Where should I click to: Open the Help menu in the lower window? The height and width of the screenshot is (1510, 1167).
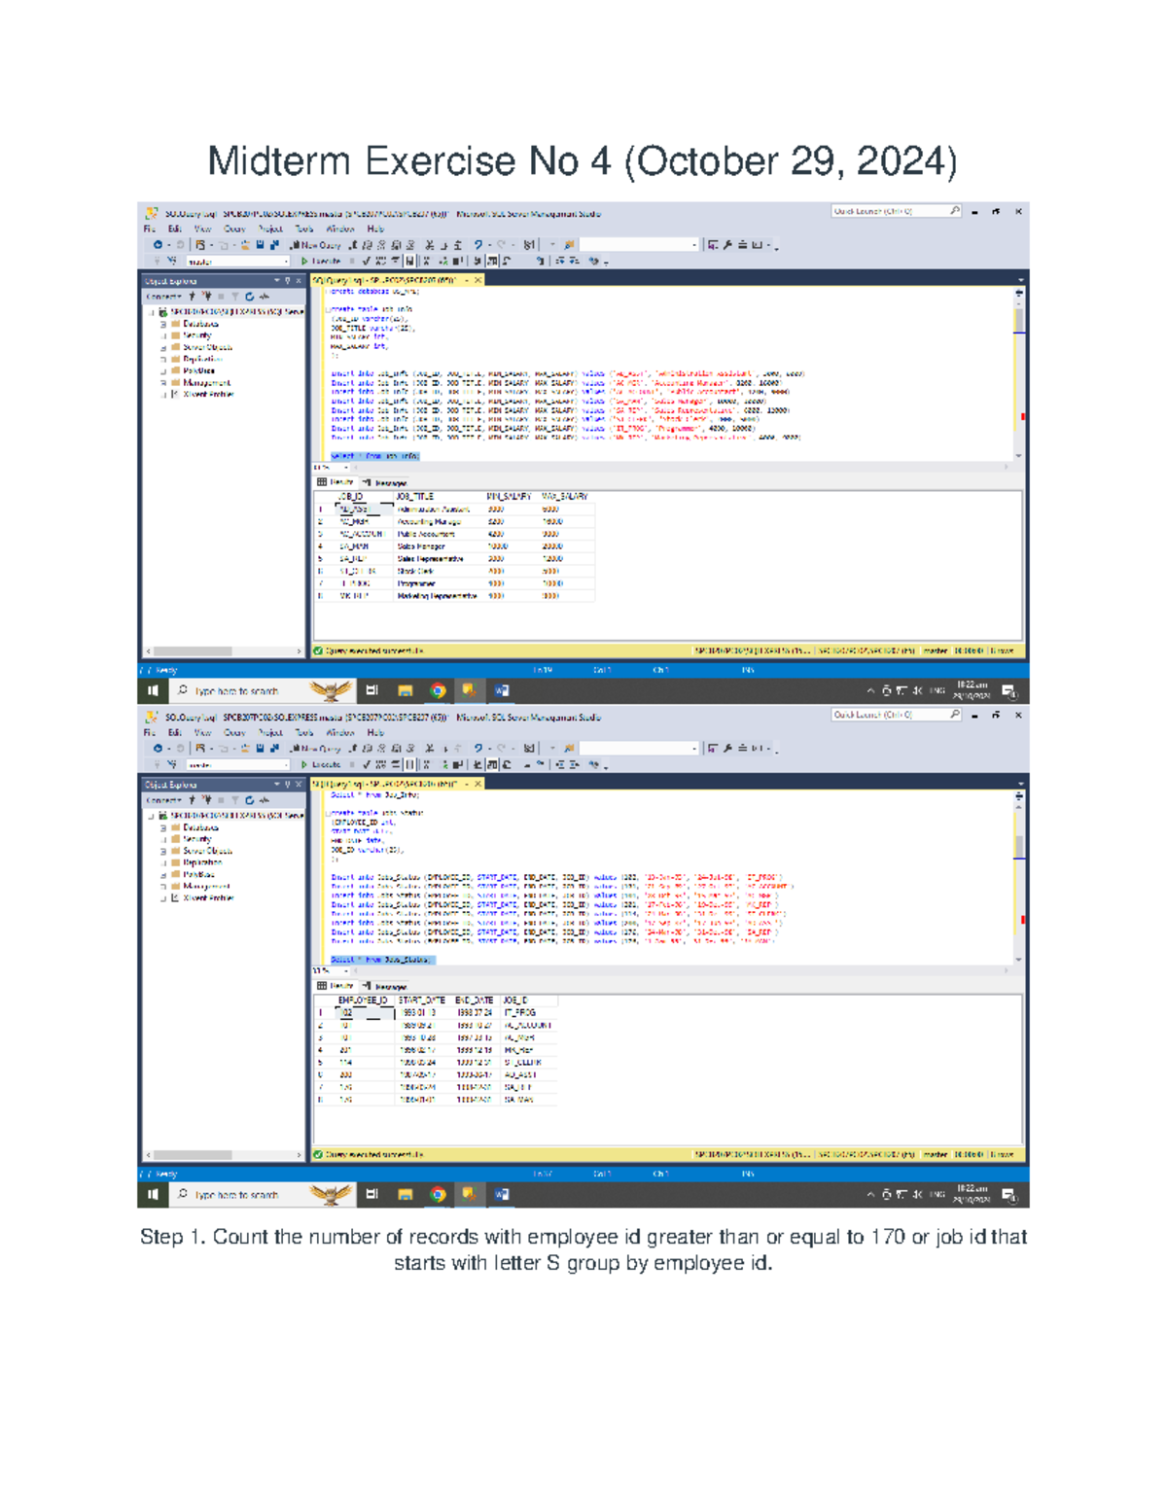coord(375,733)
